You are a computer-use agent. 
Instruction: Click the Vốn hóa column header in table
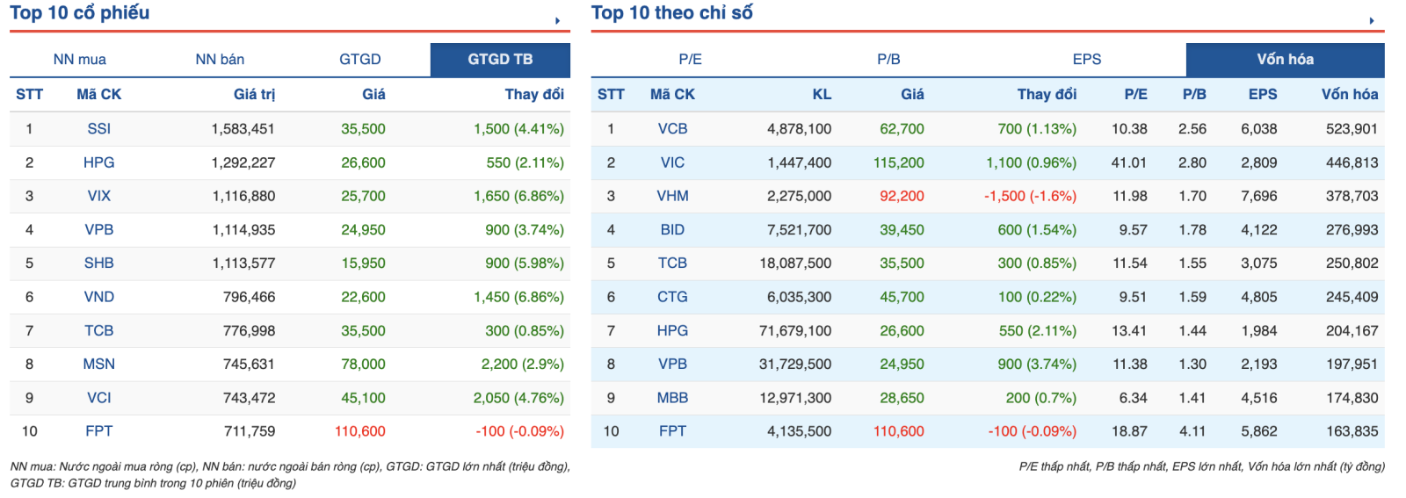[1350, 94]
